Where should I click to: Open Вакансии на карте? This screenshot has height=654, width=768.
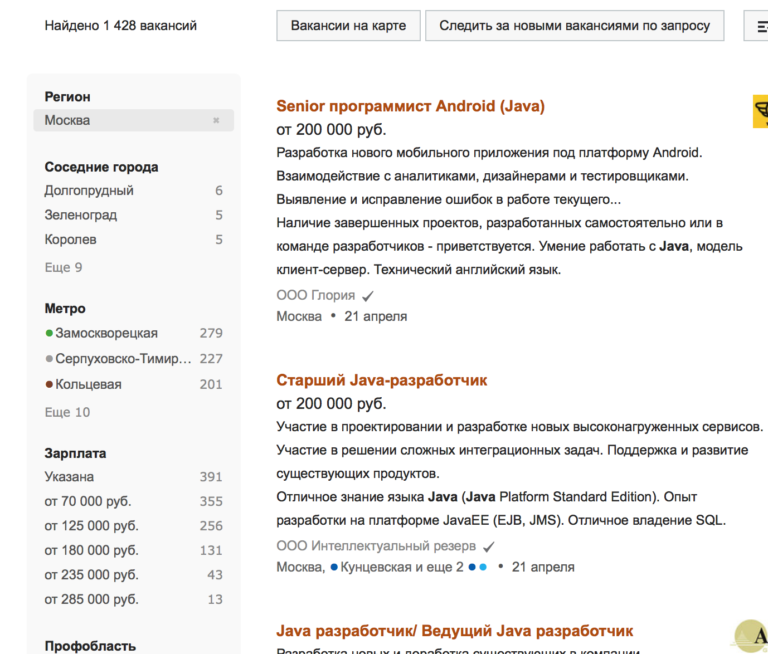[348, 26]
